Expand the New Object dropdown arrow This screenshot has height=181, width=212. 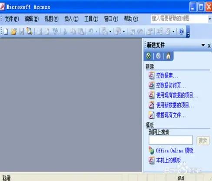pyautogui.click(x=173, y=31)
